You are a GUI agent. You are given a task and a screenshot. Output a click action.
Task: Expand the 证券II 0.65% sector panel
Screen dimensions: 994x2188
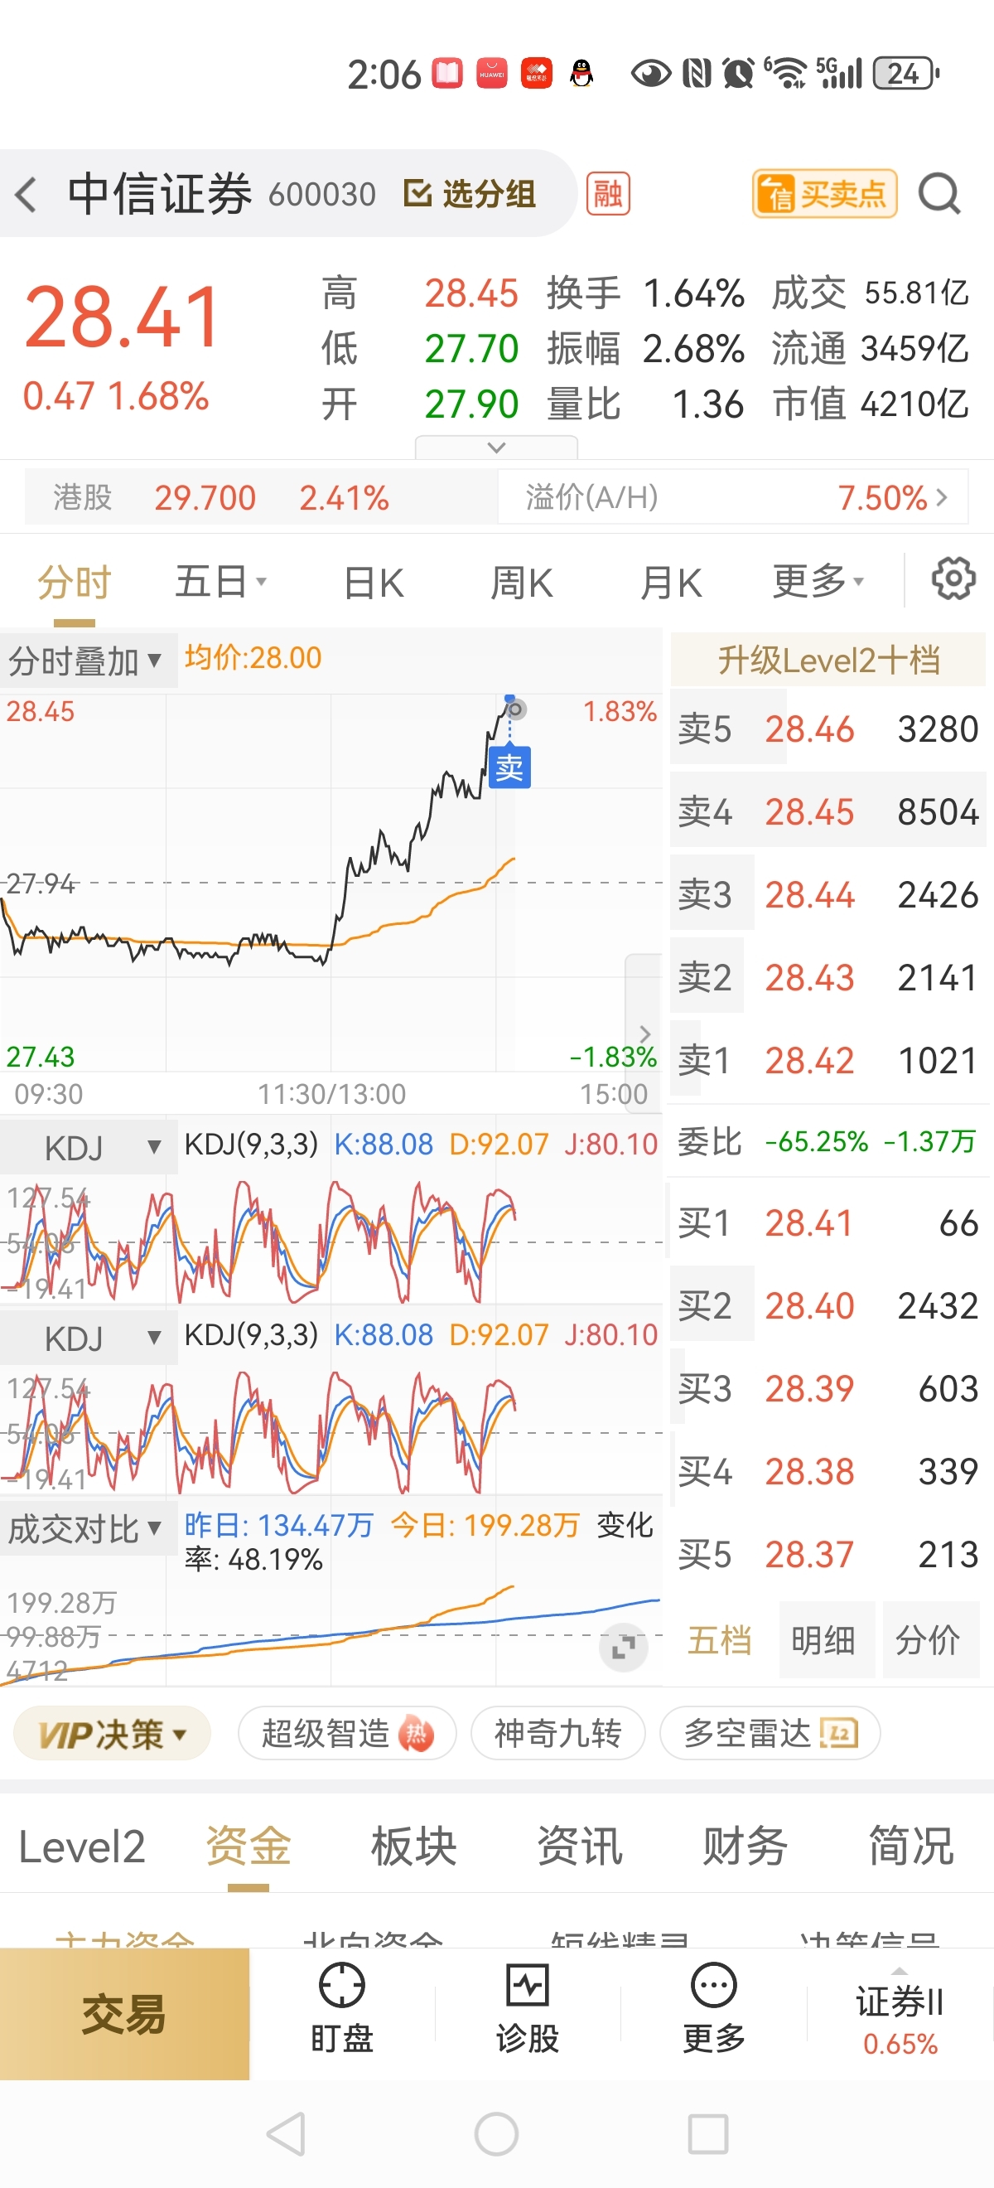coord(900,2014)
